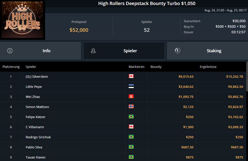Click the dollar coin Staking icon
Image resolution: width=248 pixels, height=161 pixels.
(x=177, y=51)
